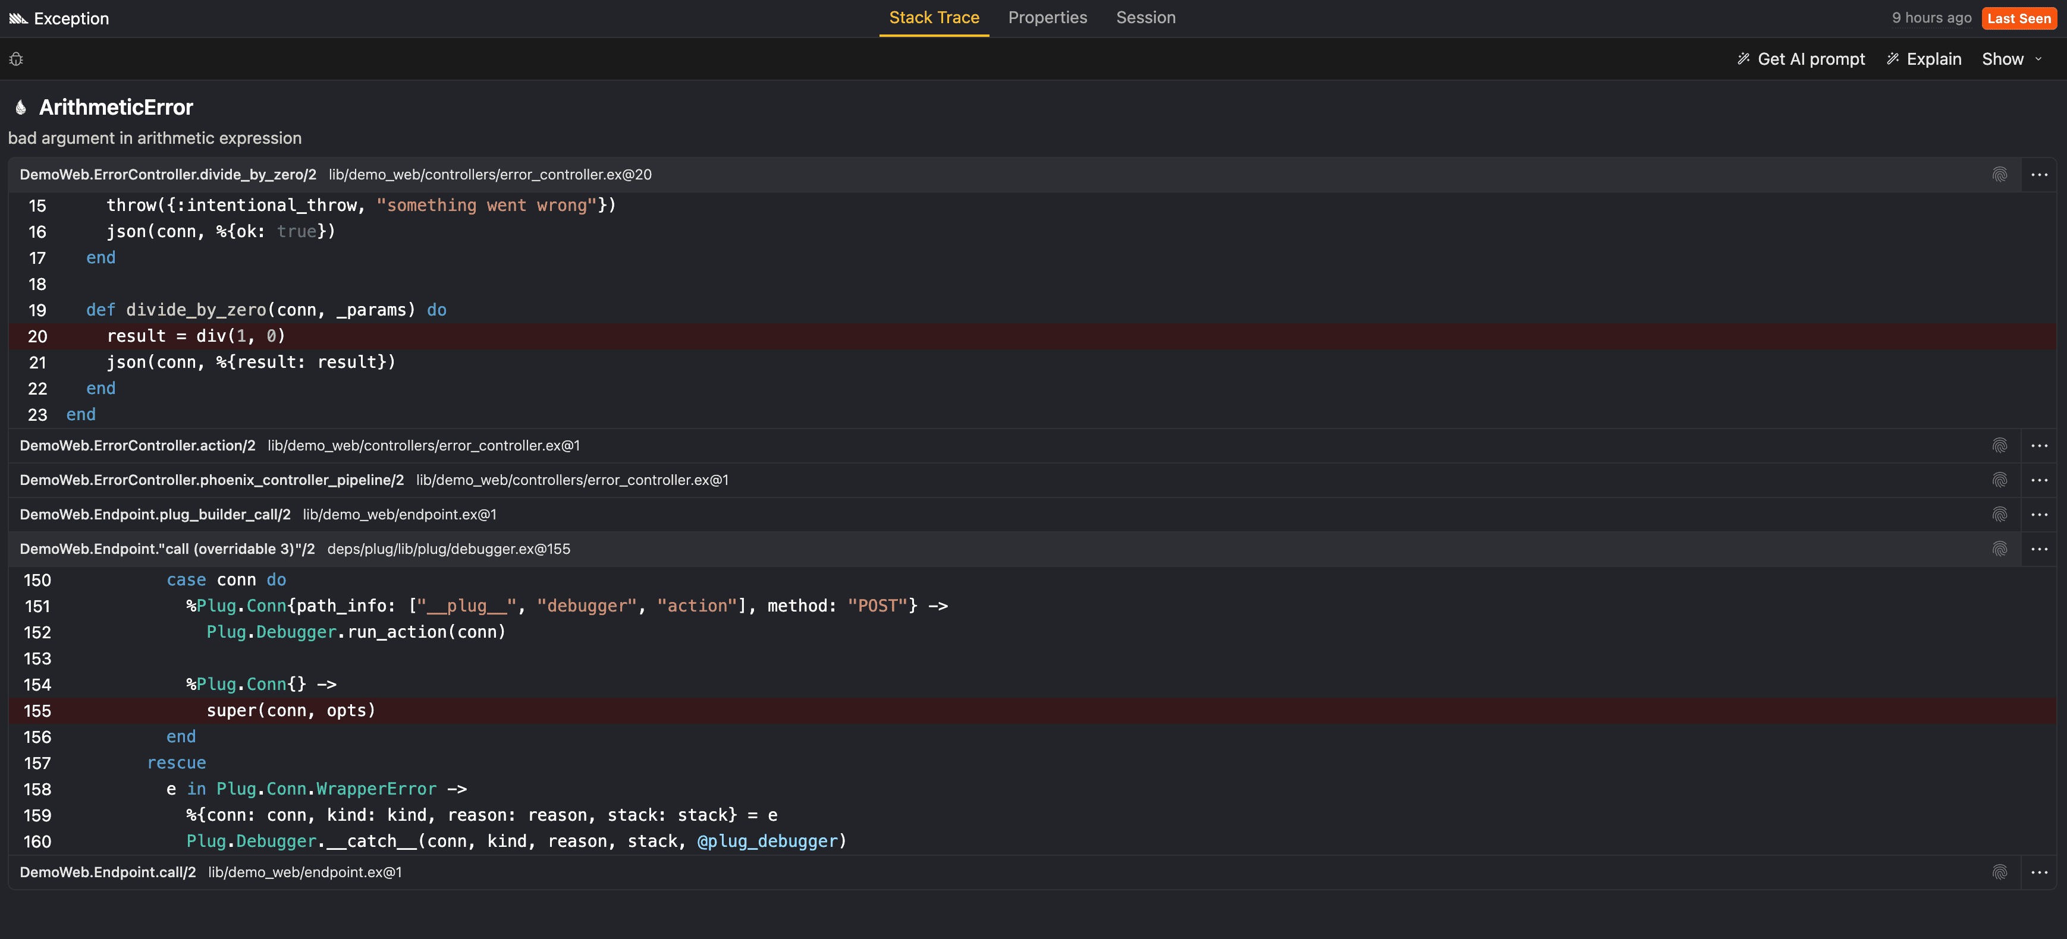Open more options for plug_builder_call/2 frame
Viewport: 2067px width, 939px height.
pyautogui.click(x=2039, y=515)
